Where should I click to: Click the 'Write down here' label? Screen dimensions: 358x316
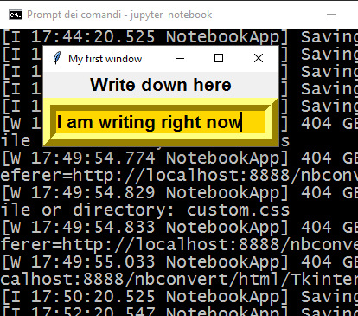tap(161, 85)
